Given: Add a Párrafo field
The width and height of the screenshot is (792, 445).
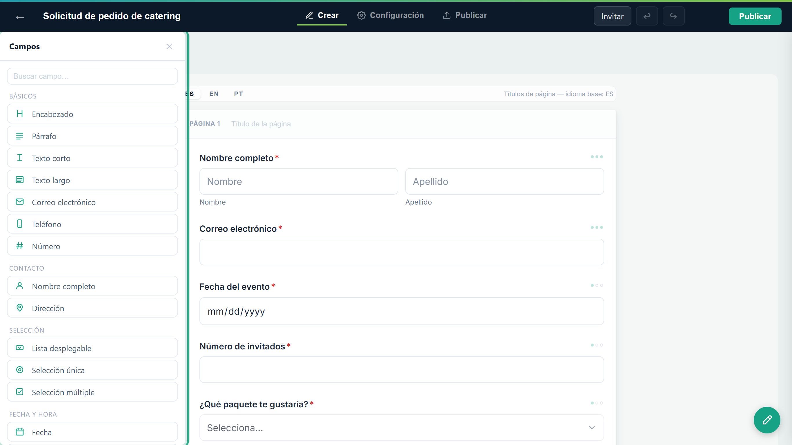Looking at the screenshot, I should (x=92, y=136).
